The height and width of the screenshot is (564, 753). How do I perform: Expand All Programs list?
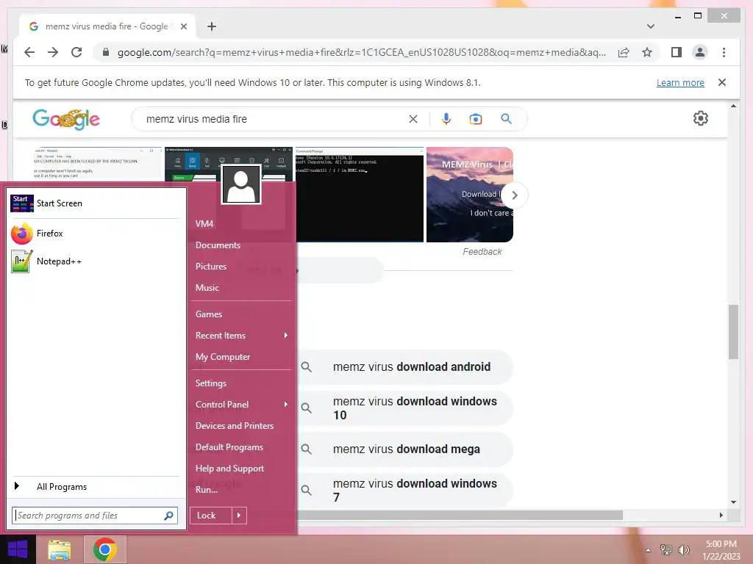[x=94, y=487]
